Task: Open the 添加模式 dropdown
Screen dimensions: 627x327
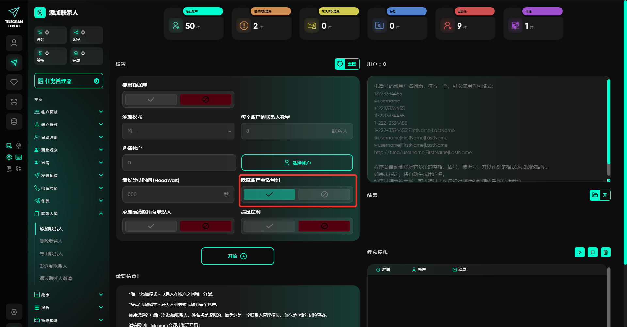Action: pos(178,131)
